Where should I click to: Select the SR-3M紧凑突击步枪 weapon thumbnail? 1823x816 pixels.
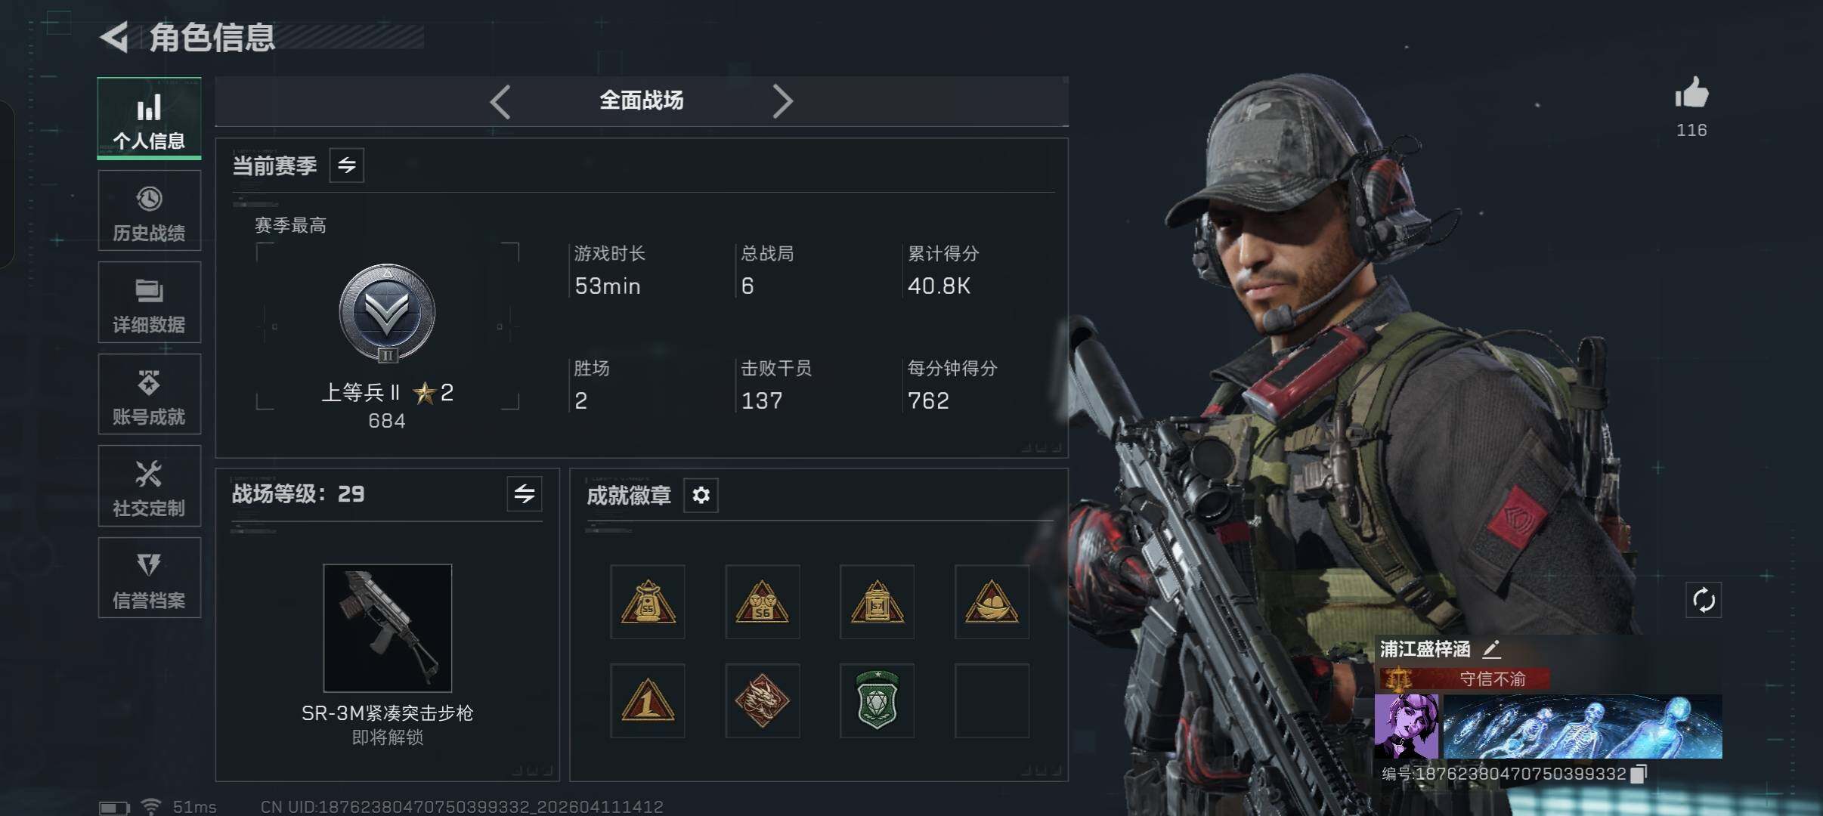tap(388, 628)
